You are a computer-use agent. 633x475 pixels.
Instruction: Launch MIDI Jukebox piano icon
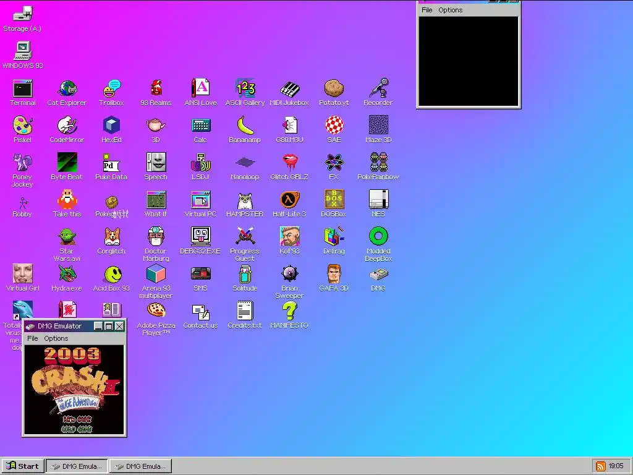click(289, 93)
